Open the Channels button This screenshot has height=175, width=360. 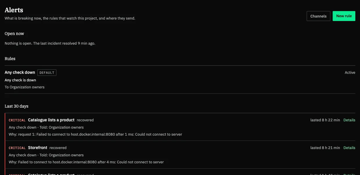coord(319,16)
